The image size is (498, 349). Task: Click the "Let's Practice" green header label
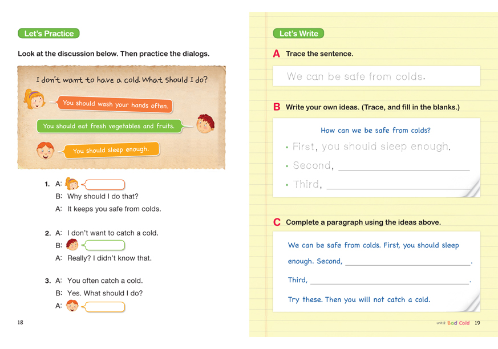(48, 34)
